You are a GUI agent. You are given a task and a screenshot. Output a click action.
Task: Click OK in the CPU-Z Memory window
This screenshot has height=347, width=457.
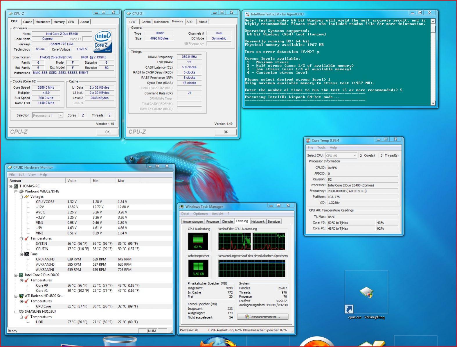226,132
